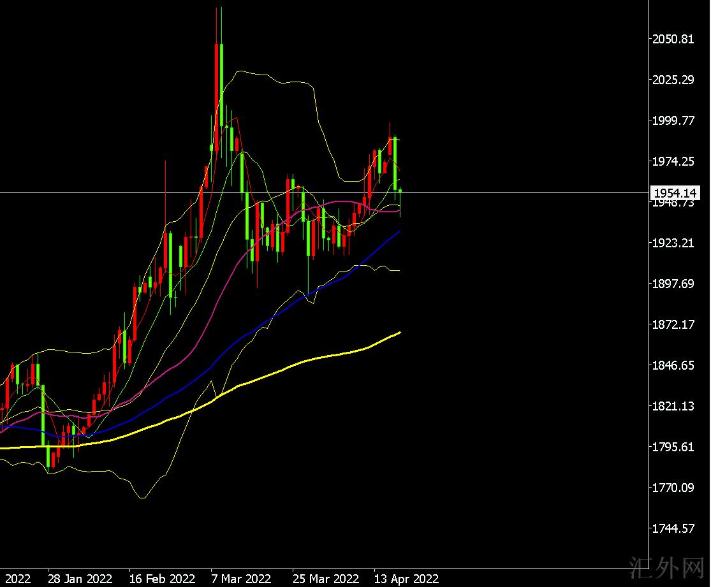Select the 28 Jan 2022 date marker
The height and width of the screenshot is (587, 711).
pyautogui.click(x=80, y=579)
